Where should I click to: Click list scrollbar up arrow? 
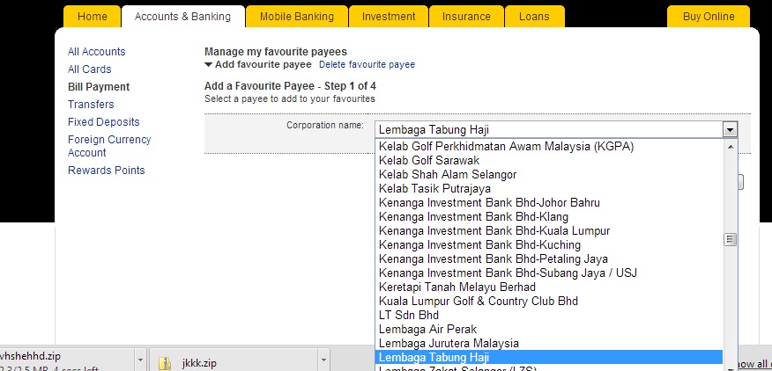tap(731, 147)
